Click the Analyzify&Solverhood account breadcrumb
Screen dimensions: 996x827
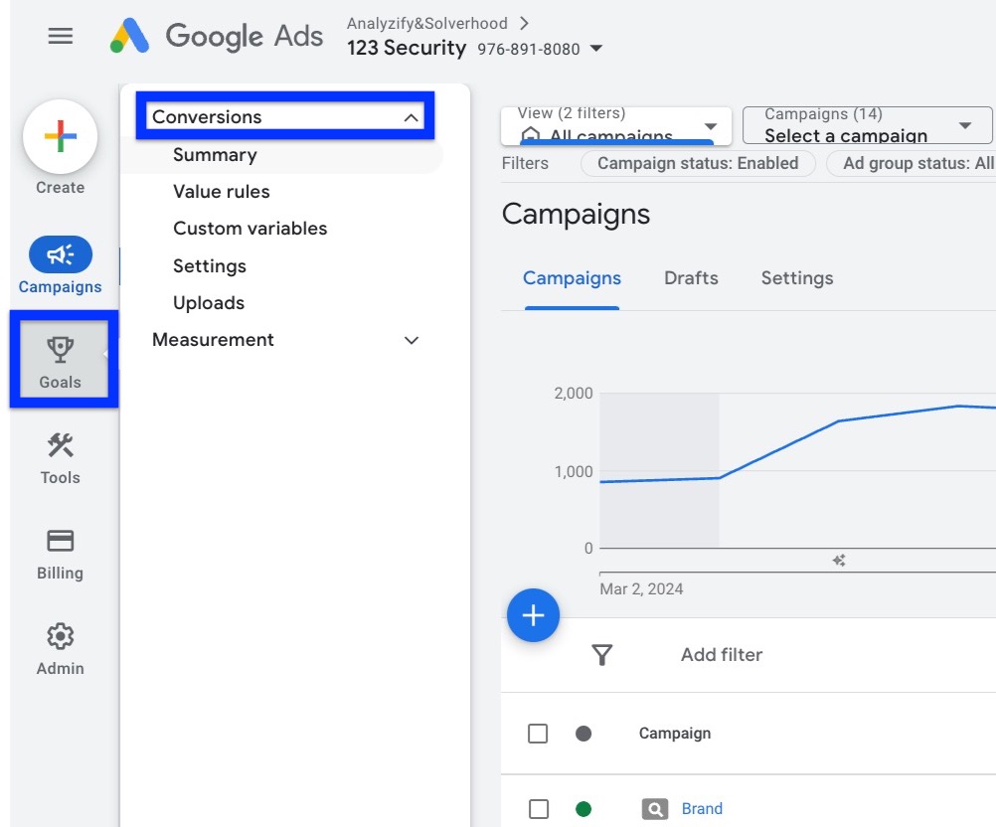click(x=426, y=24)
